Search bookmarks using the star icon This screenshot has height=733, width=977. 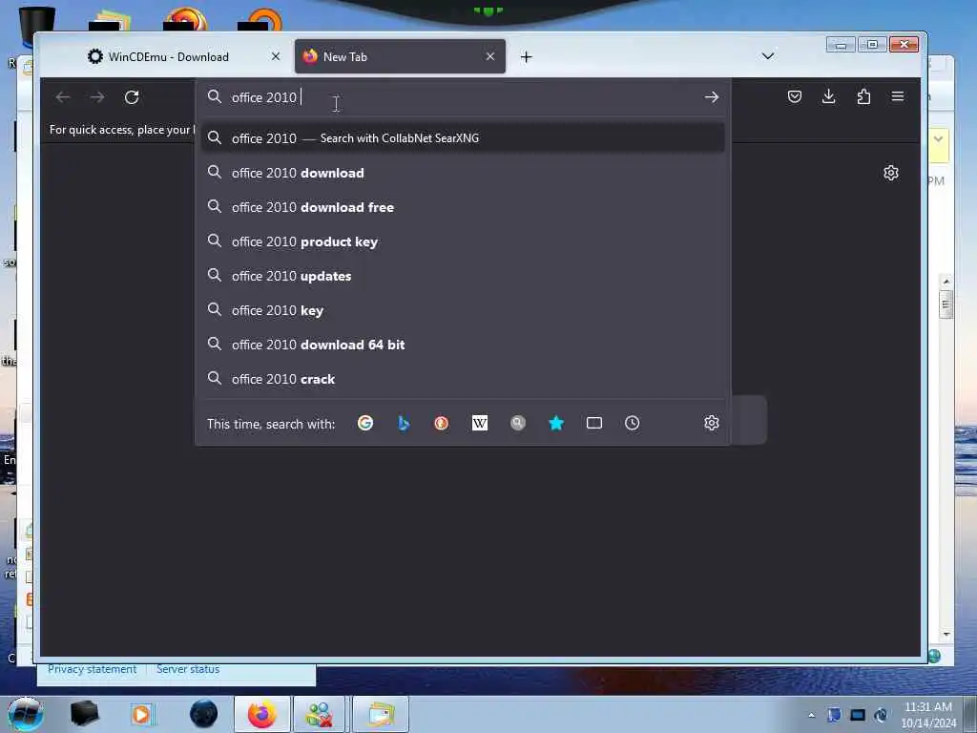coord(556,423)
